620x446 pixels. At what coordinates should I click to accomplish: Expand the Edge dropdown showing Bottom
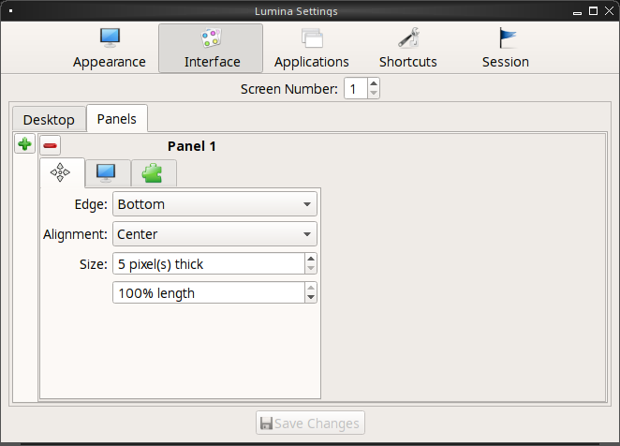tap(214, 204)
